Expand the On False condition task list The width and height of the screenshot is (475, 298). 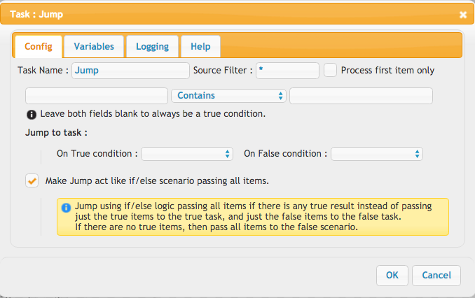376,154
